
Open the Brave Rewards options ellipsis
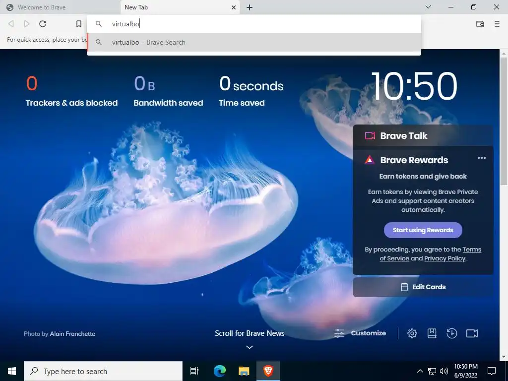(481, 158)
